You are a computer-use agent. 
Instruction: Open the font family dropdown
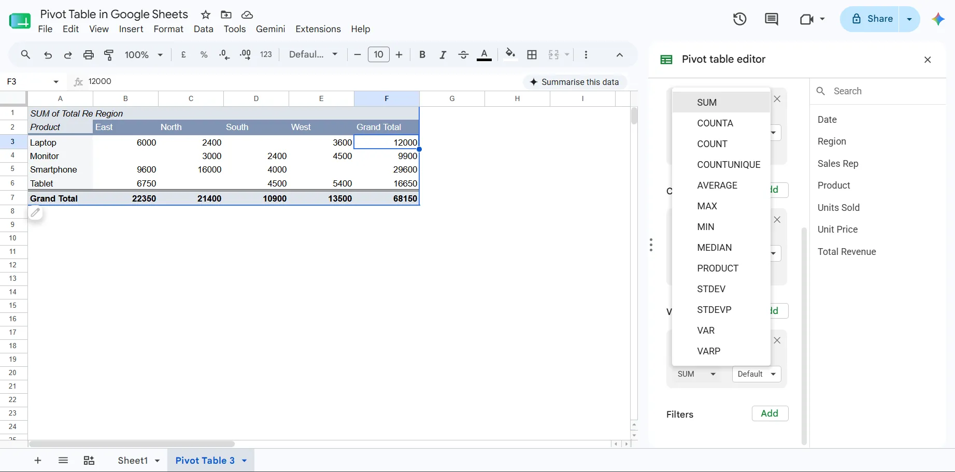click(x=313, y=54)
